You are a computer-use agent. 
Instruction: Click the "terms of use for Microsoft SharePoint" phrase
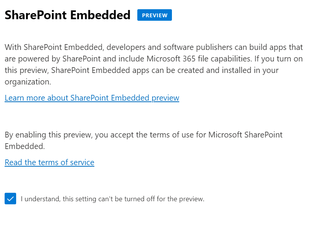(216, 135)
